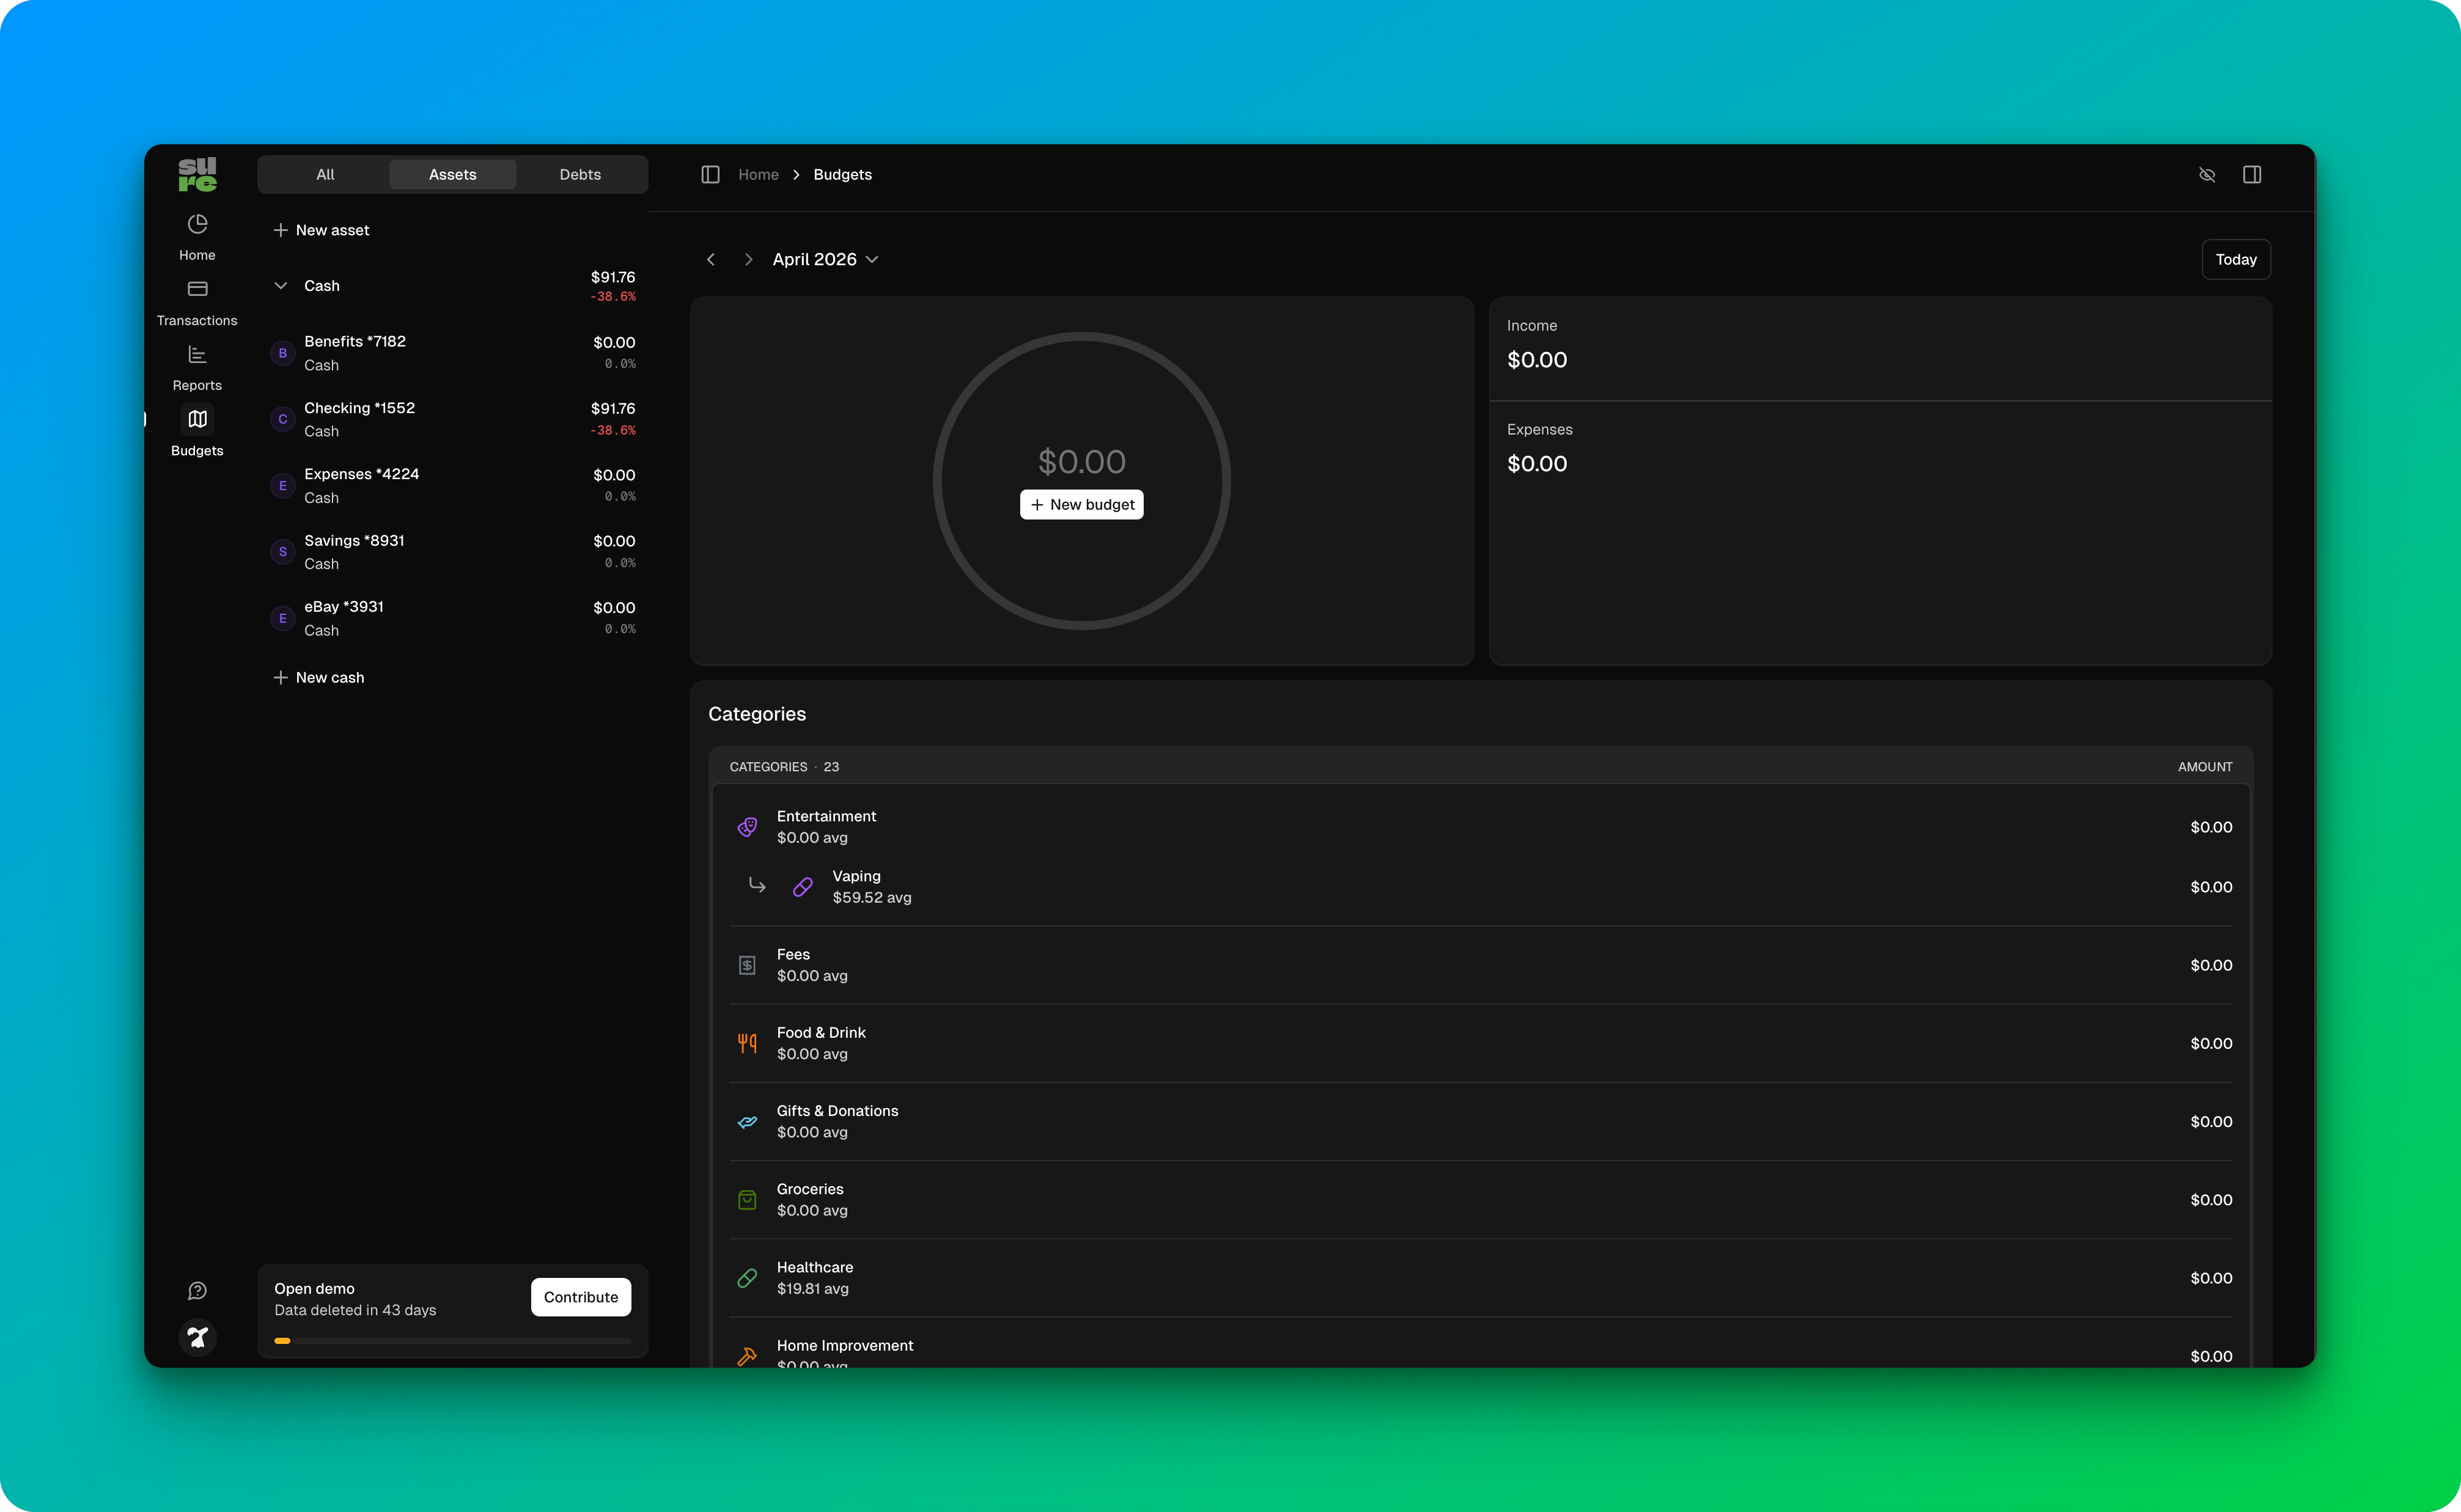The width and height of the screenshot is (2461, 1512).
Task: Click the Budgets breadcrumb
Action: [842, 175]
